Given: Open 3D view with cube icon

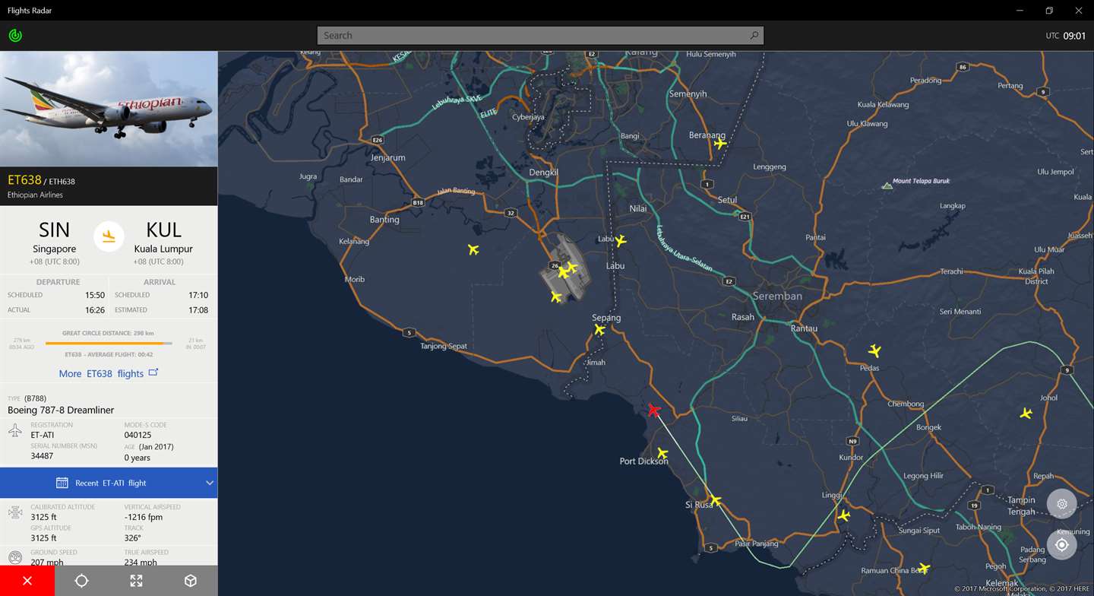Looking at the screenshot, I should 191,581.
